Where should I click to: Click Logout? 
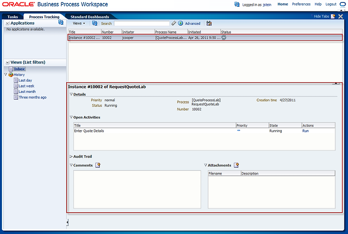pyautogui.click(x=331, y=4)
